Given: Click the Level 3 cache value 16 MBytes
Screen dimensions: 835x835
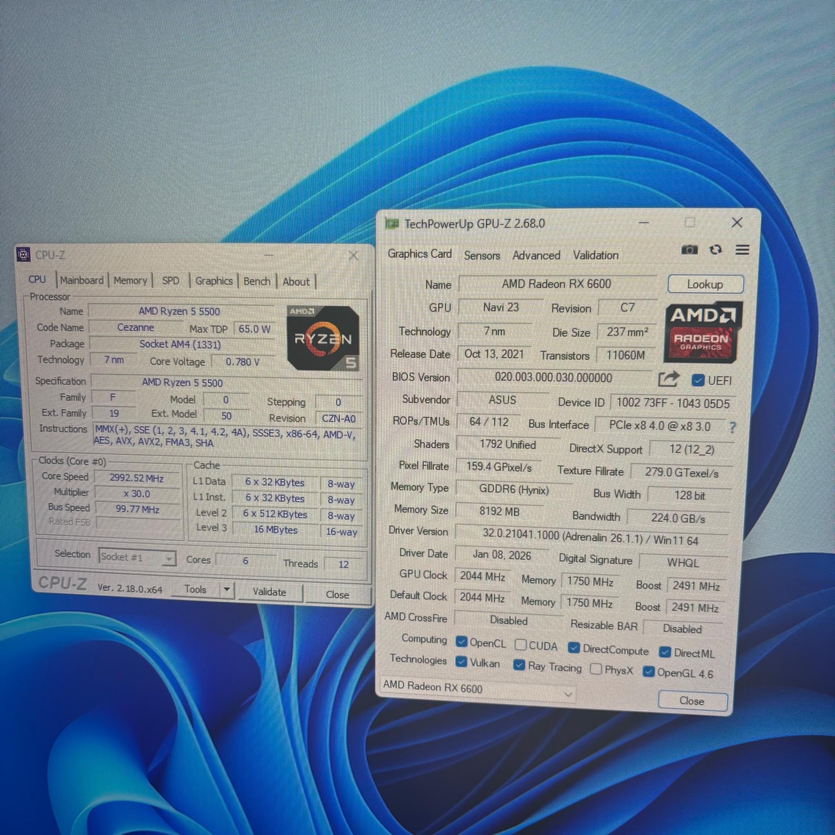Looking at the screenshot, I should pos(276,530).
